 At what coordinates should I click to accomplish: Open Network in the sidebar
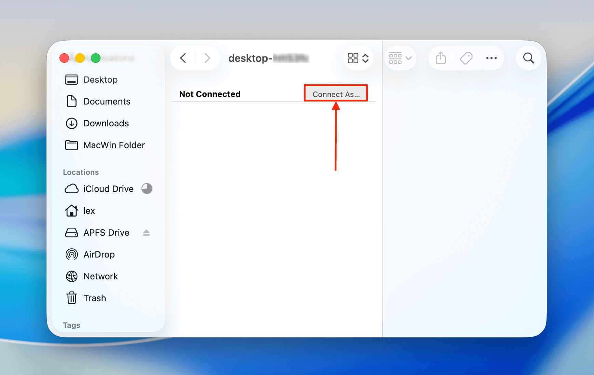(100, 276)
